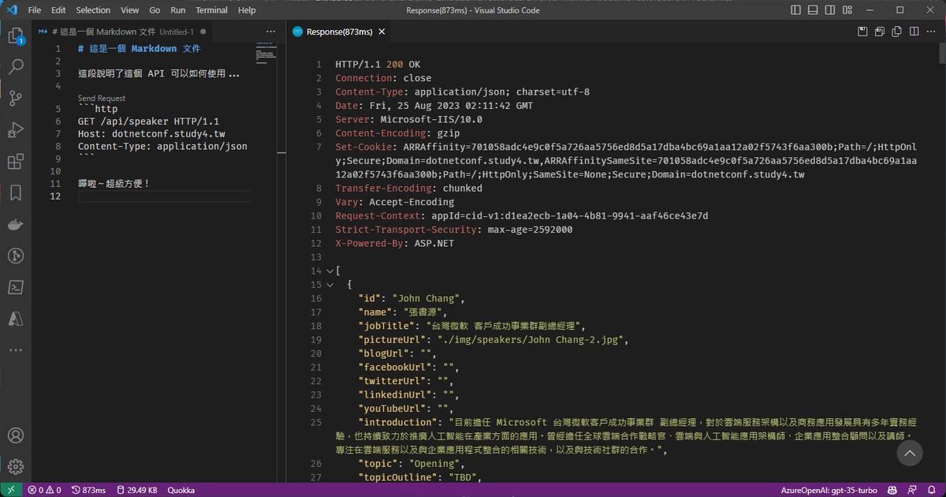Copy response body icon in response toolbar
Image resolution: width=946 pixels, height=497 pixels.
coord(897,32)
